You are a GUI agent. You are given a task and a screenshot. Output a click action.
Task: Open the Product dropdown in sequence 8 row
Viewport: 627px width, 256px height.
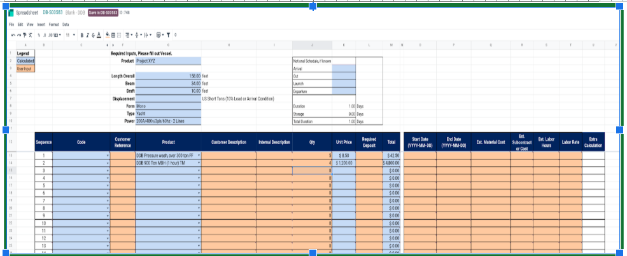click(x=199, y=208)
